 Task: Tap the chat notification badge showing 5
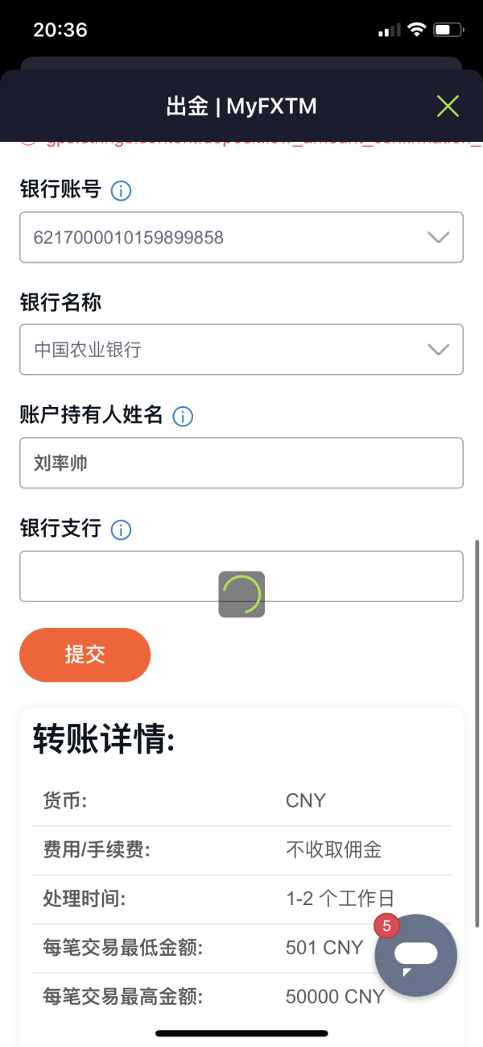coord(386,926)
